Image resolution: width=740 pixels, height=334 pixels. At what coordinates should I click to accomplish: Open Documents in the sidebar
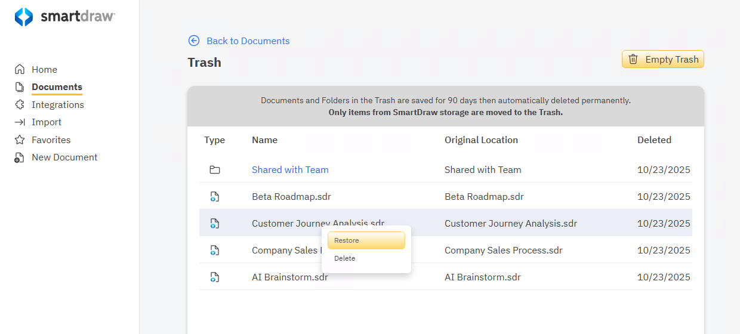57,87
